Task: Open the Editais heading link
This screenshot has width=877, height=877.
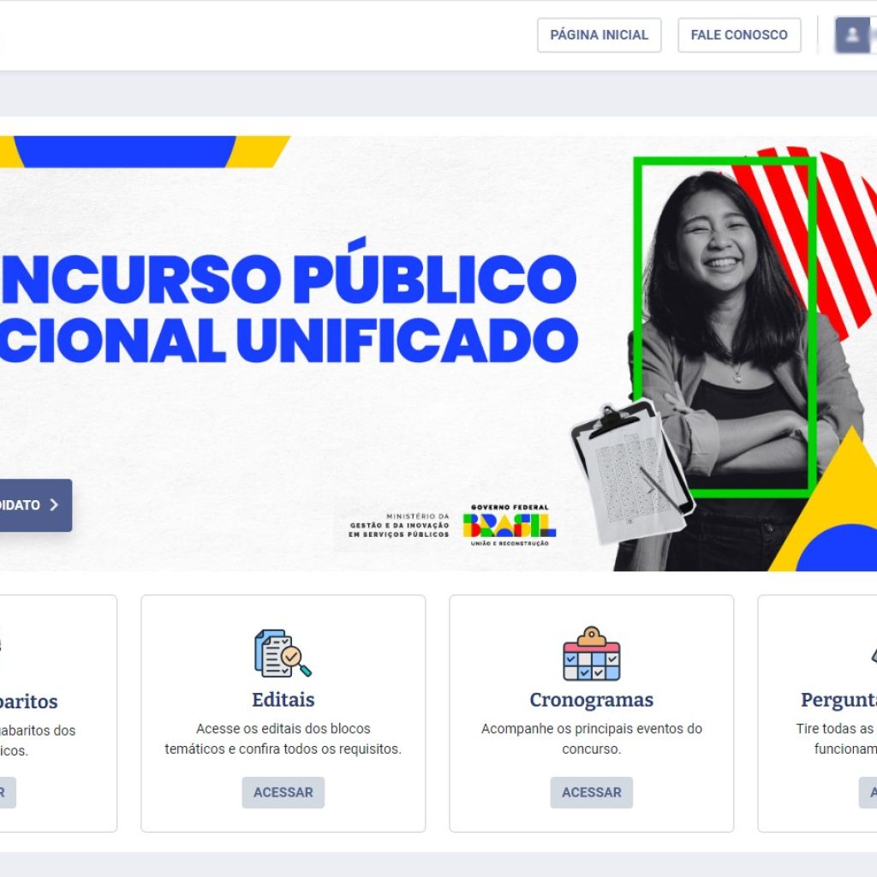Action: [x=283, y=700]
